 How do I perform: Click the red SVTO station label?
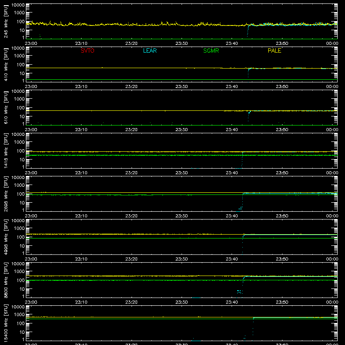[88, 50]
